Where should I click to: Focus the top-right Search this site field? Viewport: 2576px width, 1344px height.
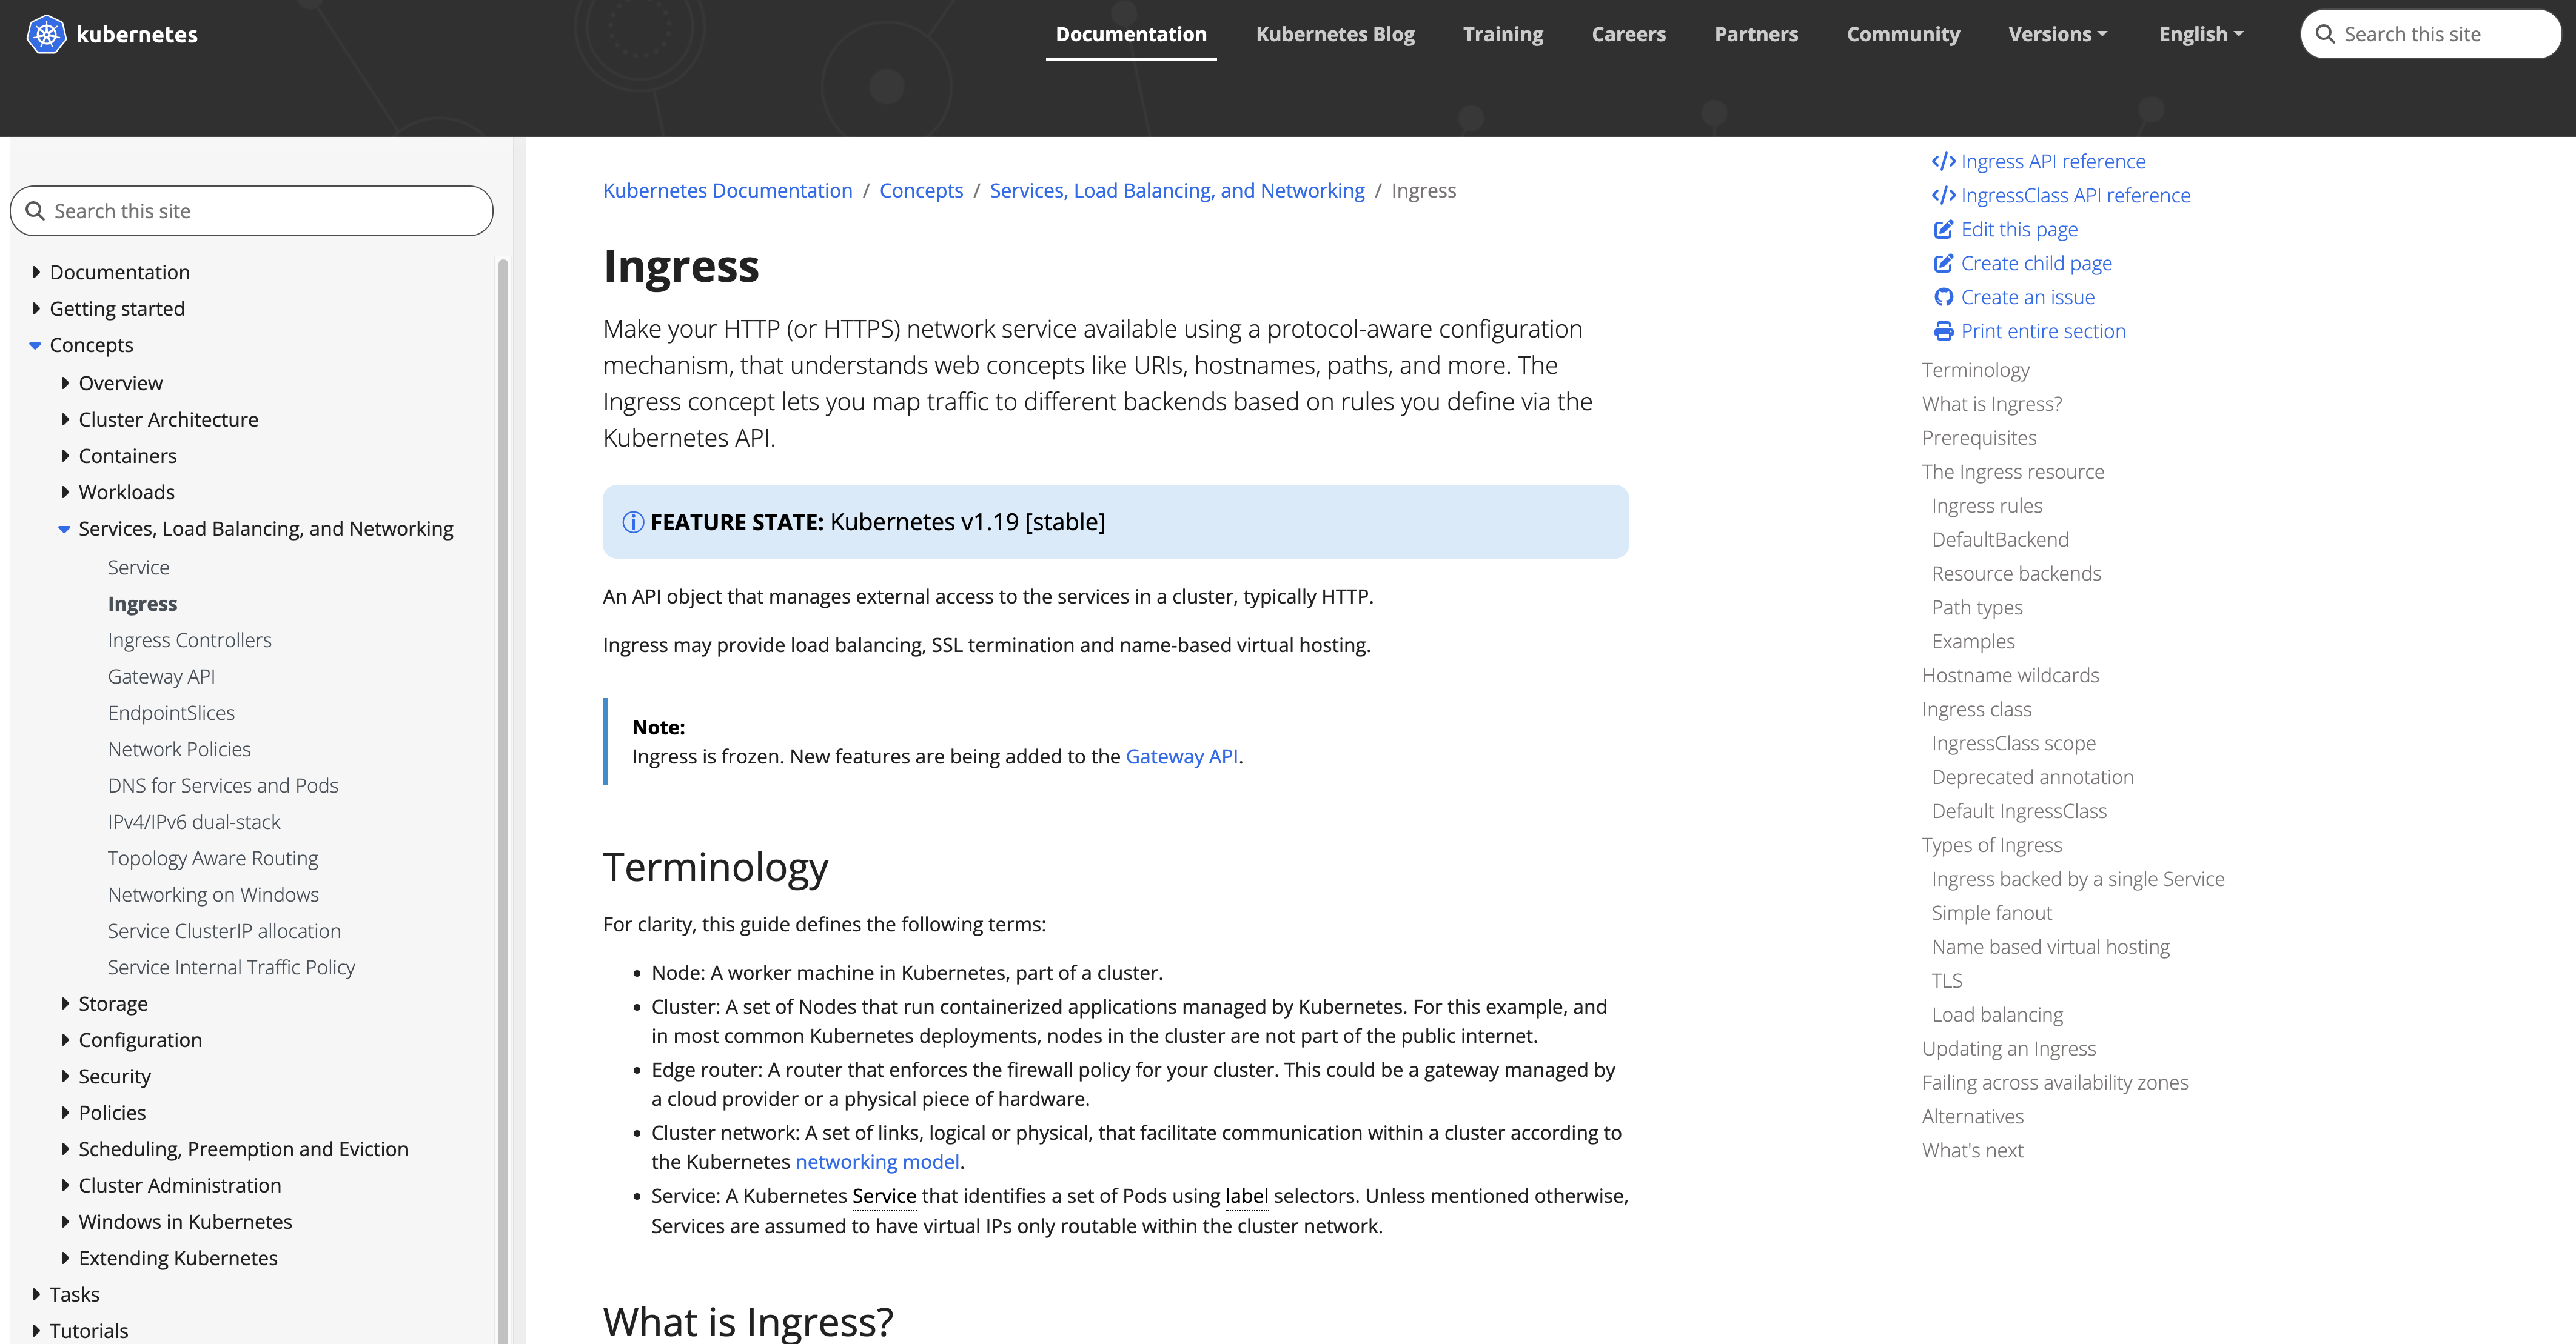(x=2430, y=34)
